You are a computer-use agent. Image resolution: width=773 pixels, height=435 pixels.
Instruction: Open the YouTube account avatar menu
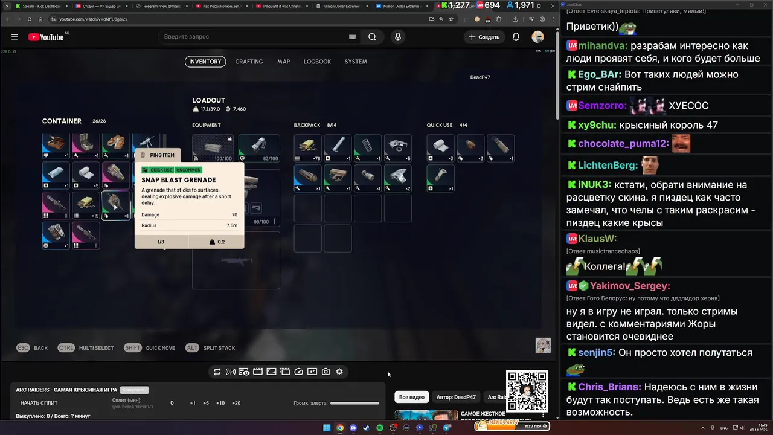coord(537,37)
